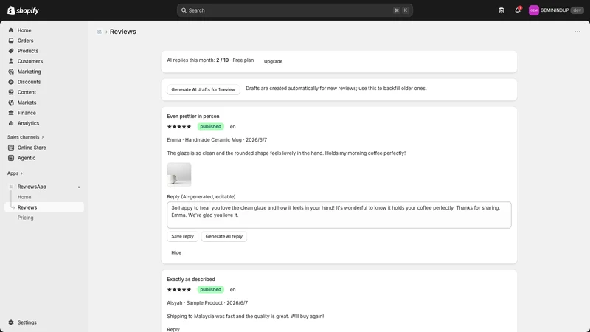Click the Discounts badge icon
This screenshot has width=590, height=332.
(x=11, y=82)
